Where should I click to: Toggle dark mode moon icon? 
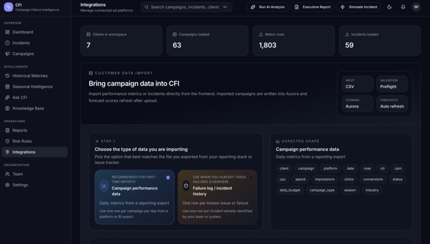(389, 7)
